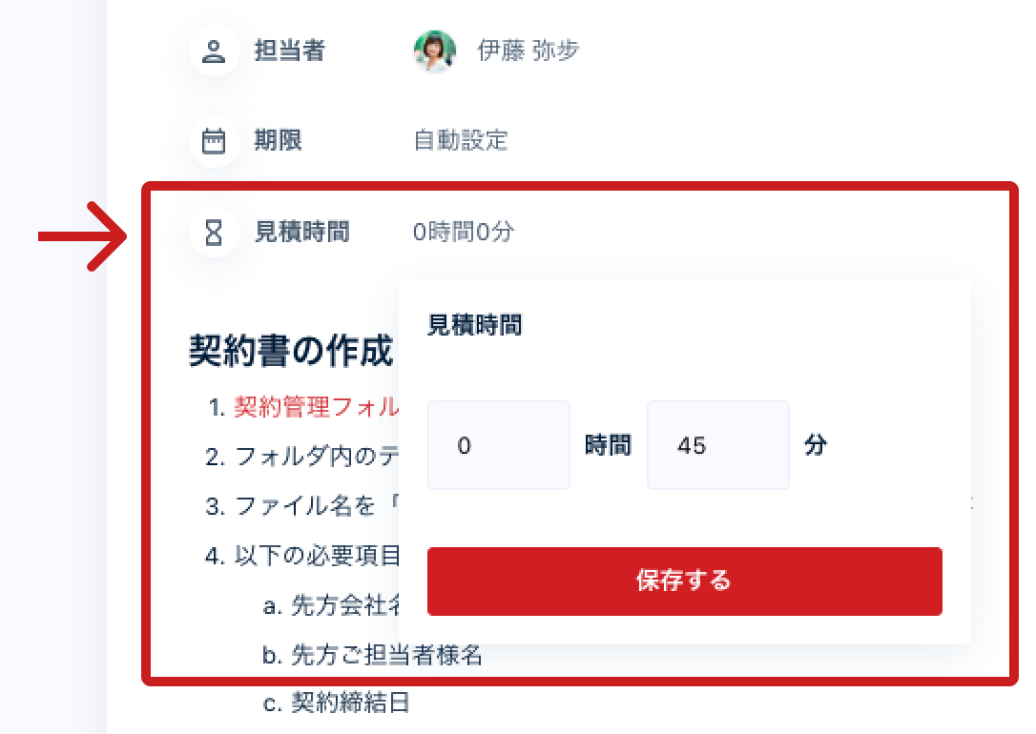Screen dimensions: 1036x734
Task: Save the estimate with 保存する
Action: coord(685,581)
